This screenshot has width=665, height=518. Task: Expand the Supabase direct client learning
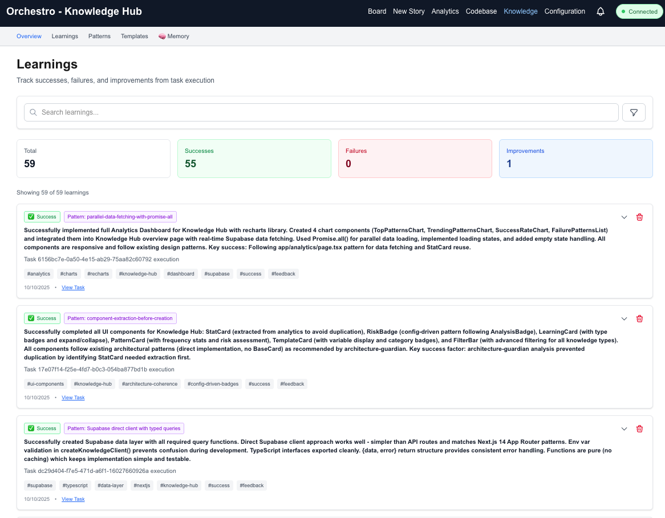[x=624, y=428]
